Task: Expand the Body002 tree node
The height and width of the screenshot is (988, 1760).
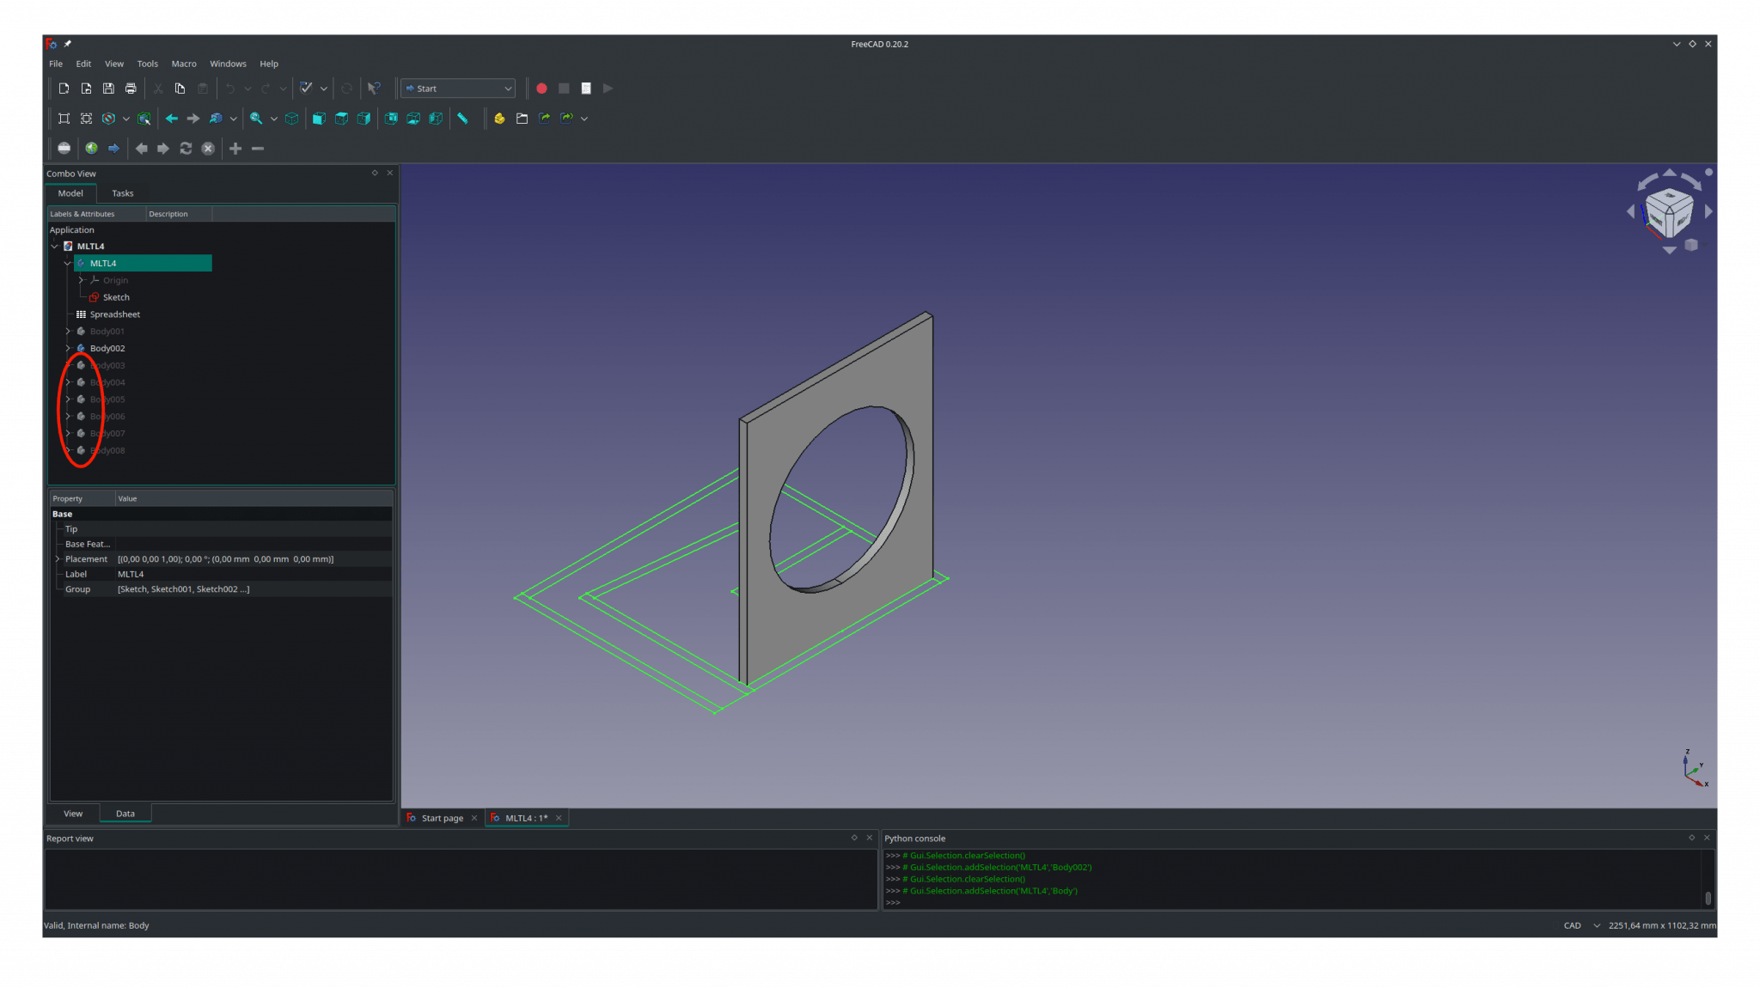Action: click(68, 349)
